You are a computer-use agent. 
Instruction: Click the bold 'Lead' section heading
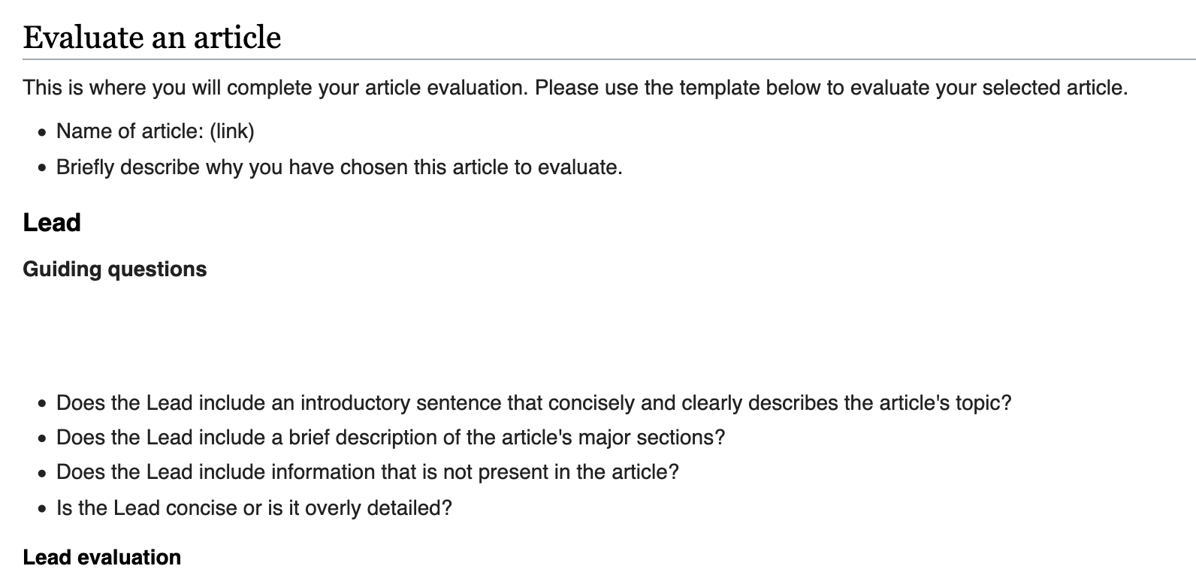pyautogui.click(x=52, y=223)
